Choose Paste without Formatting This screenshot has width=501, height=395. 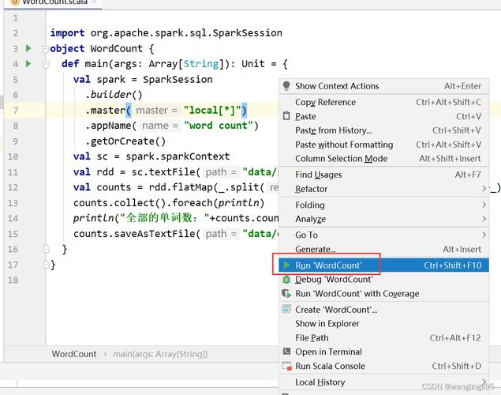point(343,145)
